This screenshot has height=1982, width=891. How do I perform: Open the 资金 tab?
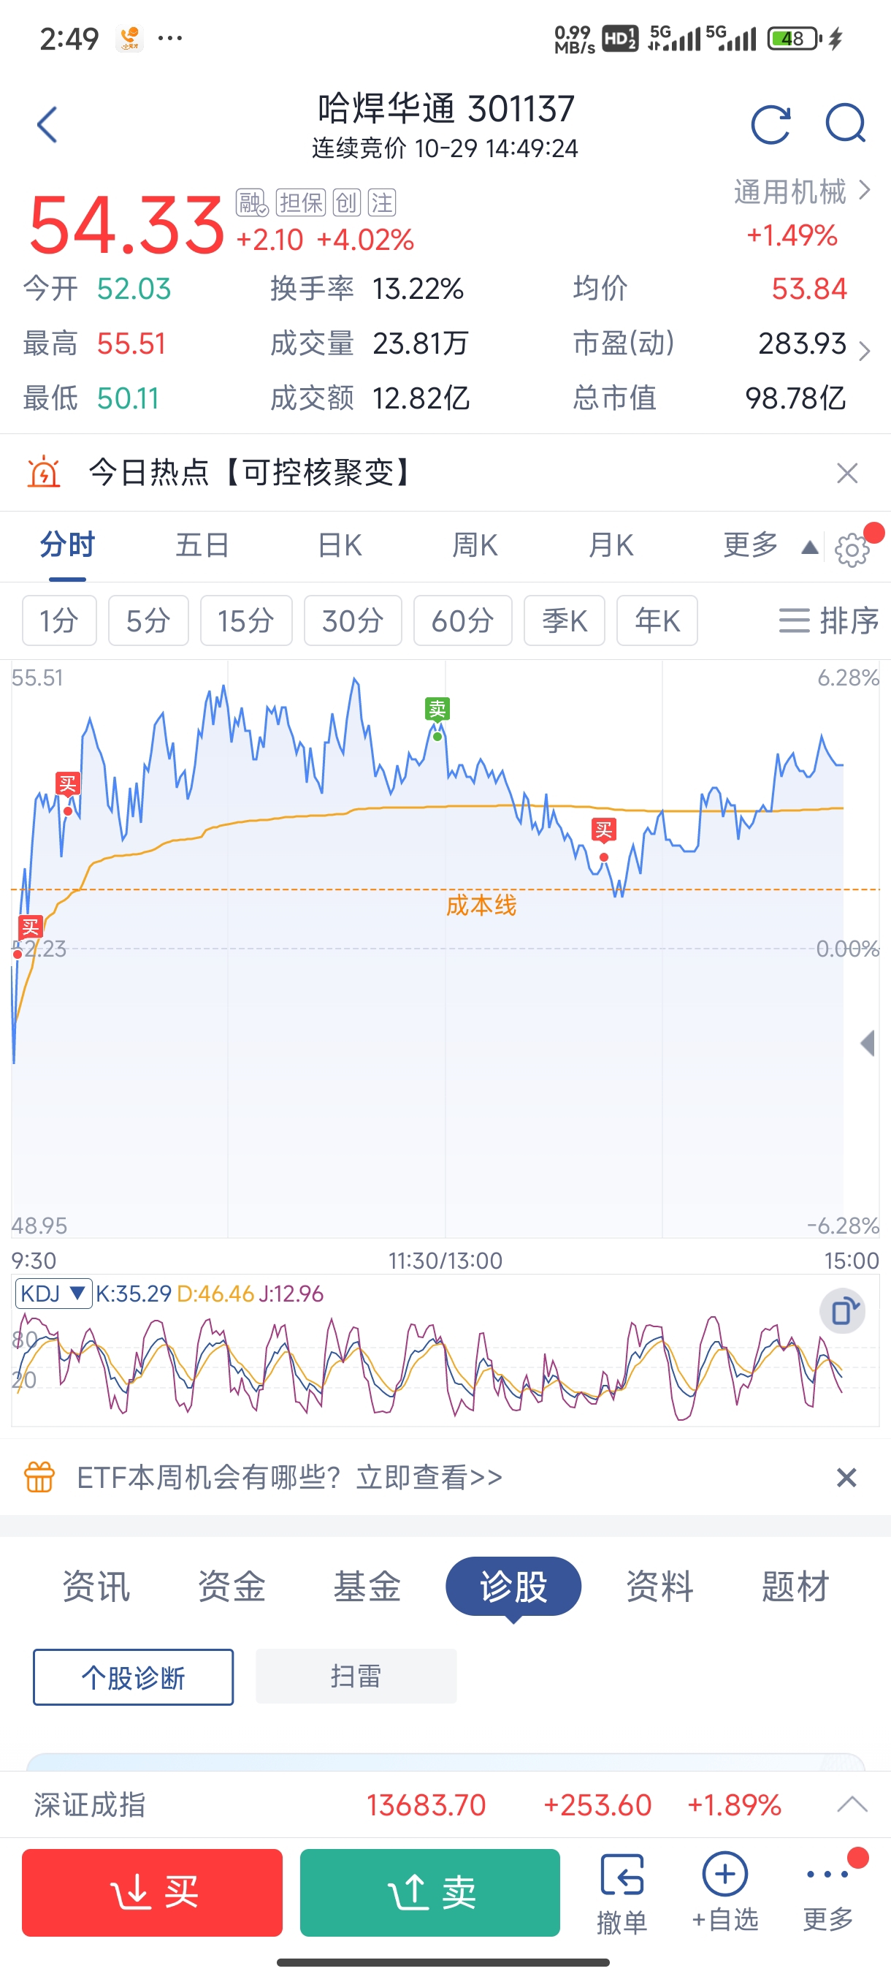[x=232, y=1587]
